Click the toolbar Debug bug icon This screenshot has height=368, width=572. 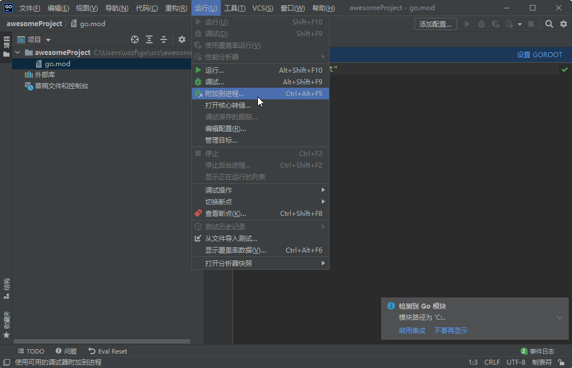click(482, 24)
